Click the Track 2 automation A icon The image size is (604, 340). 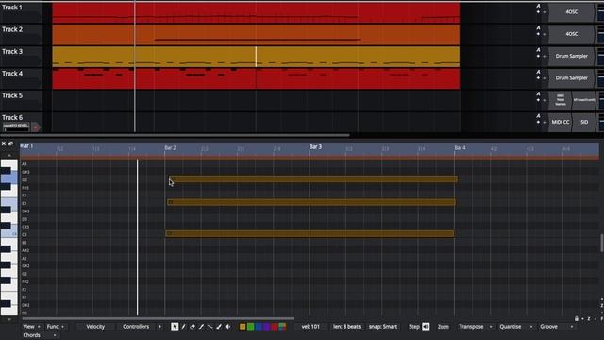(x=538, y=27)
